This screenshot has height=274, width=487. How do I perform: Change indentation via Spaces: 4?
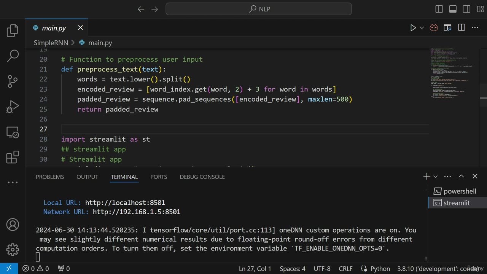point(293,269)
